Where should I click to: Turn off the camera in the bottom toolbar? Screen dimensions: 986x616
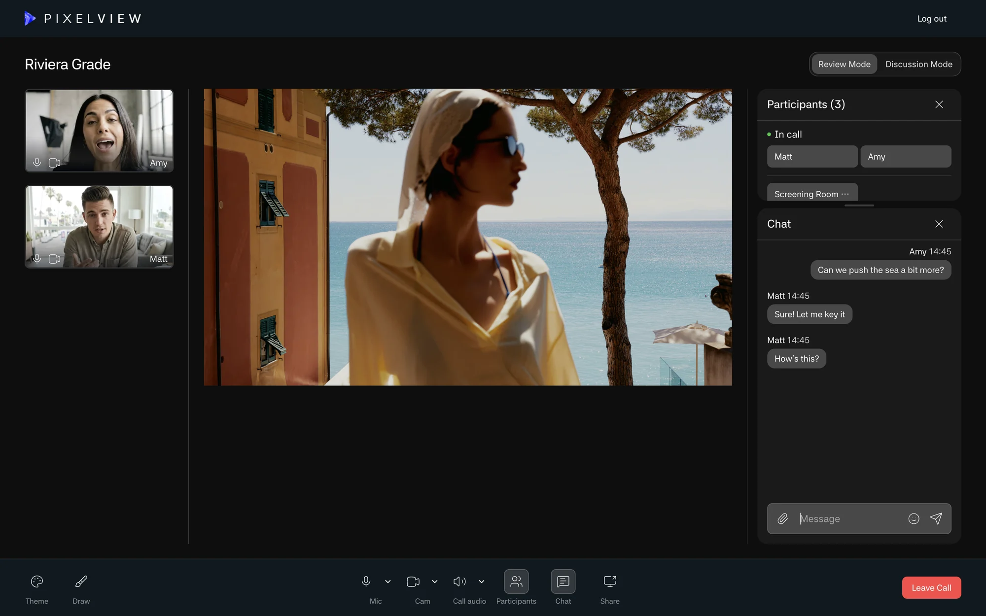point(413,582)
